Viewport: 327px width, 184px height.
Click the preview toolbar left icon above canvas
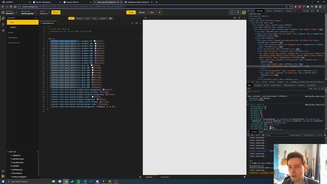(235, 18)
